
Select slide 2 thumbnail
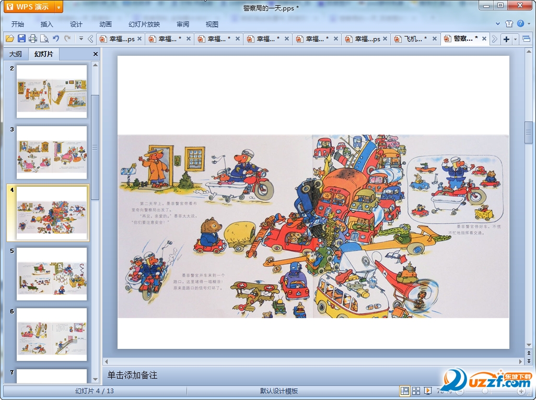[x=52, y=91]
